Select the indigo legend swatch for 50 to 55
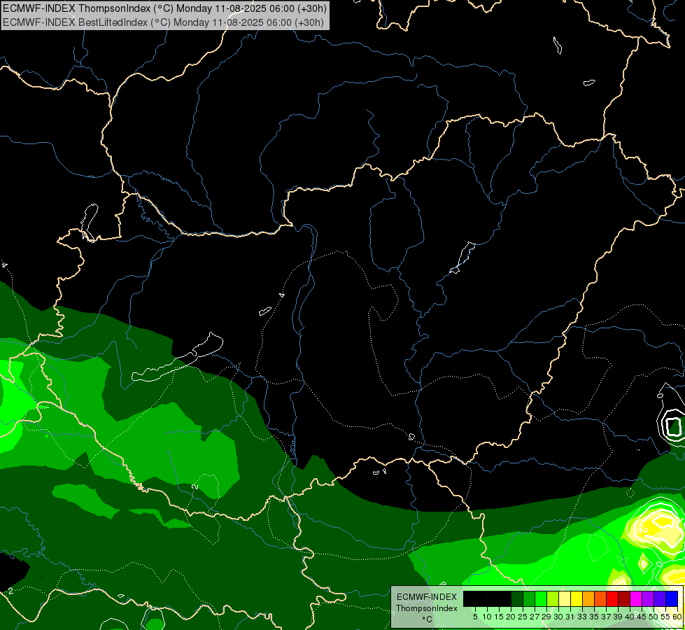Viewport: 685px width, 630px height. (x=660, y=598)
